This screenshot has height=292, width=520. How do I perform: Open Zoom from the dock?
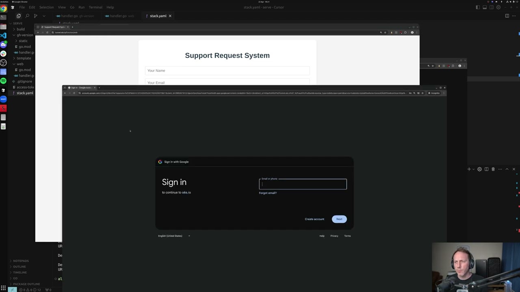click(3, 99)
